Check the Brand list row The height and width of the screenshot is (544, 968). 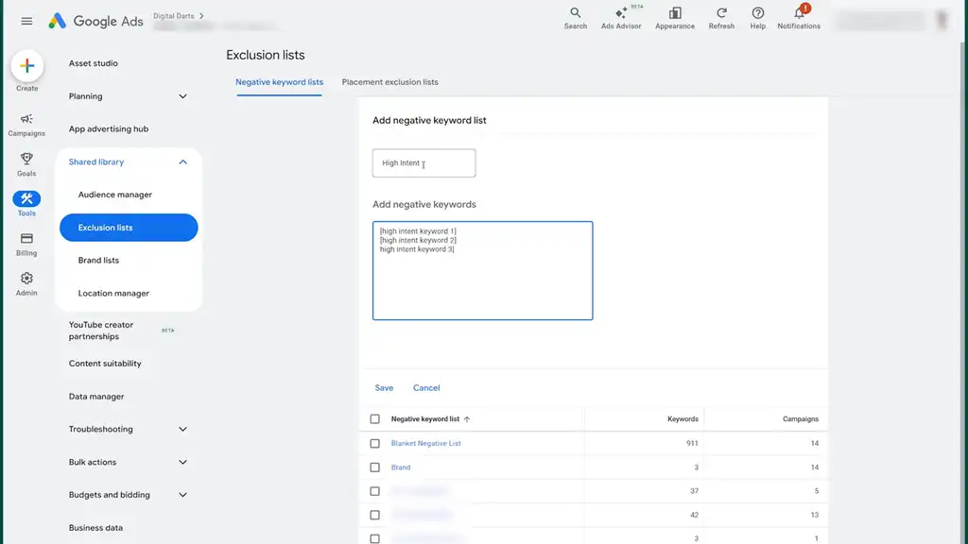[x=374, y=467]
